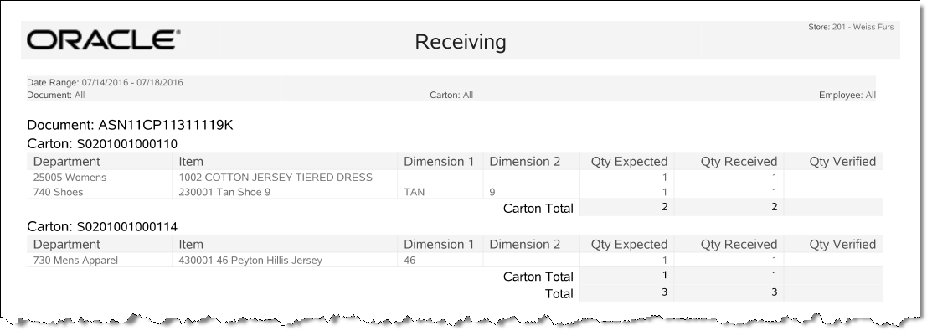
Task: Click the 46 value under Dimension 1
Action: [409, 260]
